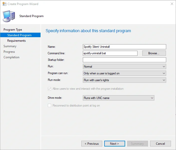The image size is (176, 150).
Task: Click the Browse... button
Action: click(154, 53)
